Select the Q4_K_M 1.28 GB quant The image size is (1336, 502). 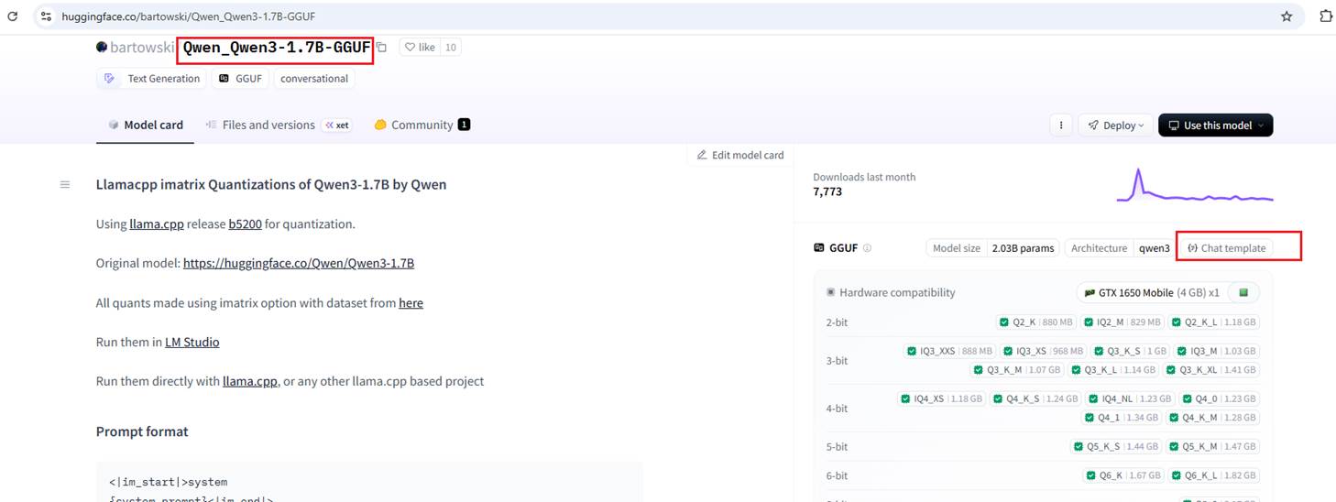(x=1212, y=418)
